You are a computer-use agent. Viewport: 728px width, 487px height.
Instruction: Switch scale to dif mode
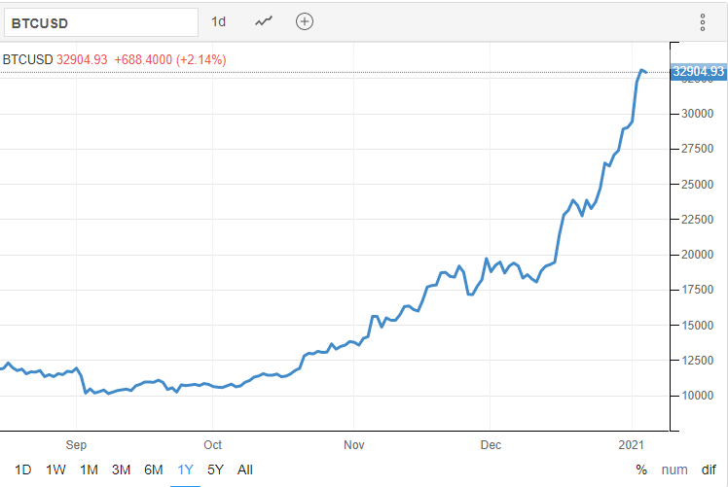(x=709, y=470)
